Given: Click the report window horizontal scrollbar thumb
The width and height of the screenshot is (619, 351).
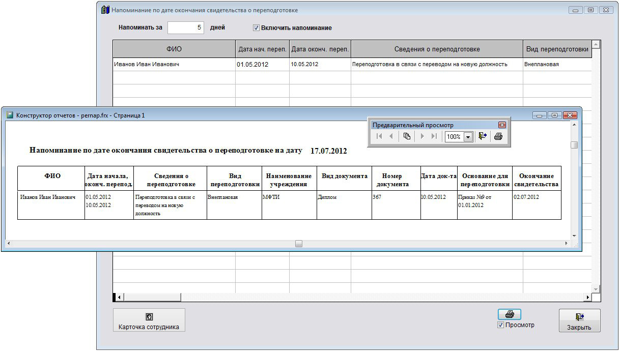Looking at the screenshot, I should (x=299, y=244).
